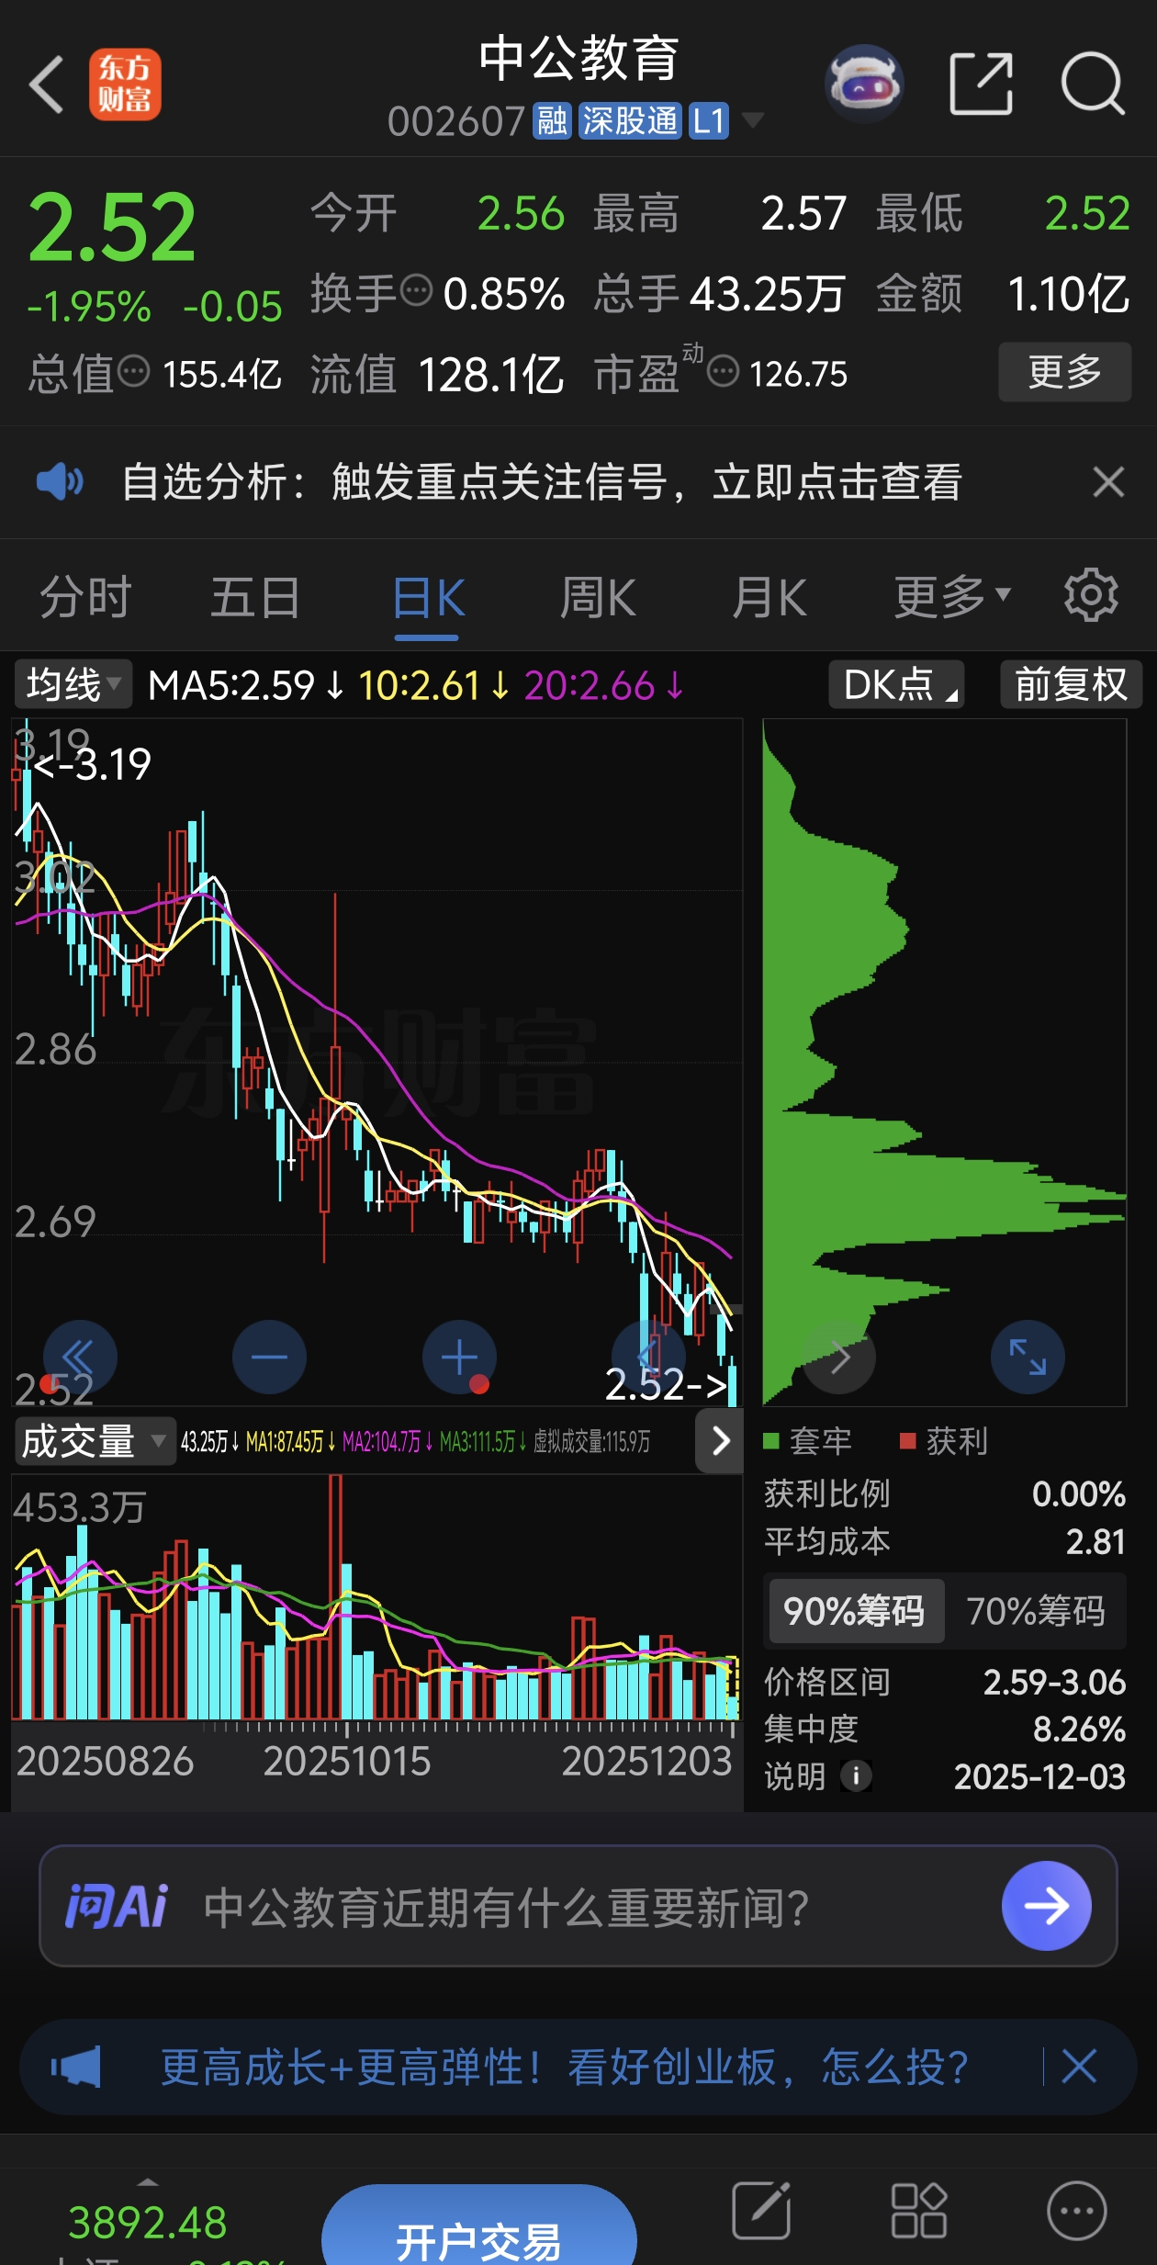Image resolution: width=1157 pixels, height=2265 pixels.
Task: Tap the edit note icon in bottom bar
Action: 761,2210
